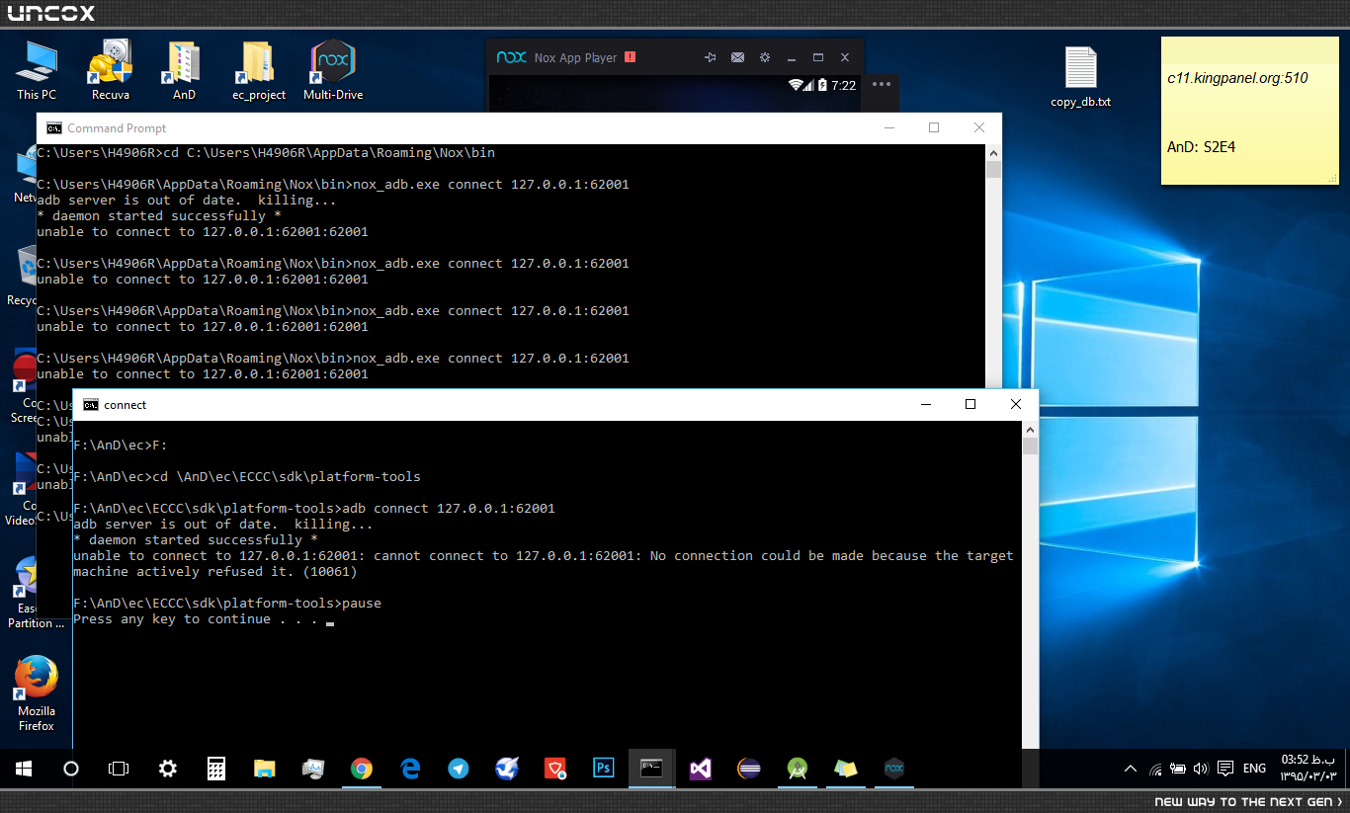Open Cortana search circle on taskbar
This screenshot has height=813, width=1350.
71,769
